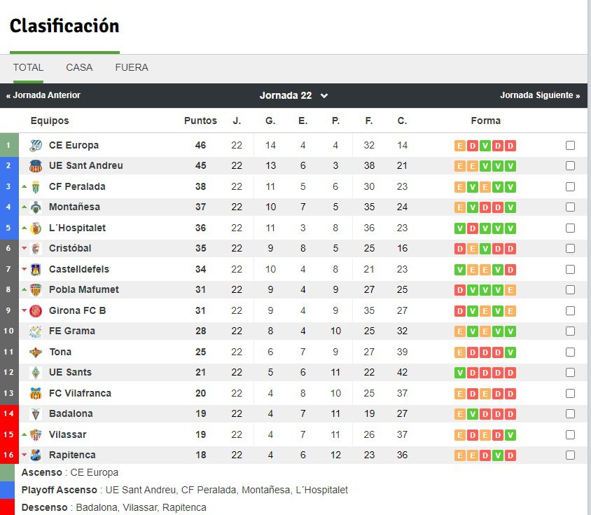The width and height of the screenshot is (591, 515).
Task: Click L´Hospitalet's first green V form badge
Action: [x=460, y=228]
